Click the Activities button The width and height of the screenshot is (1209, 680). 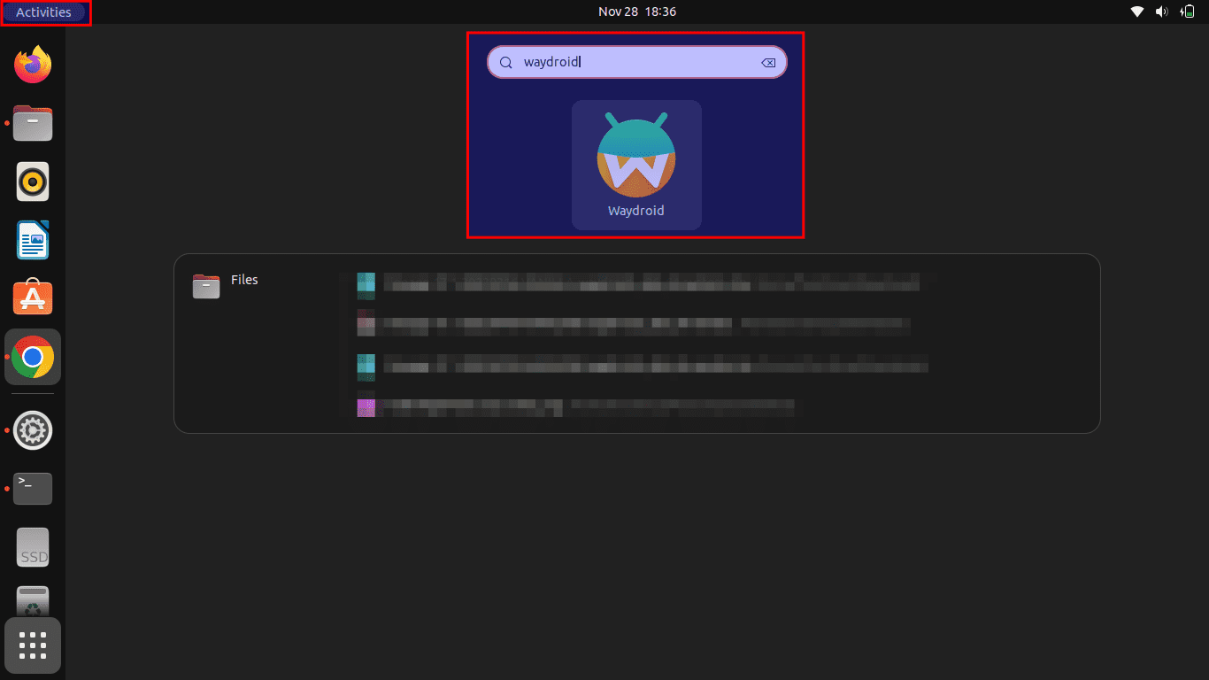[x=44, y=12]
